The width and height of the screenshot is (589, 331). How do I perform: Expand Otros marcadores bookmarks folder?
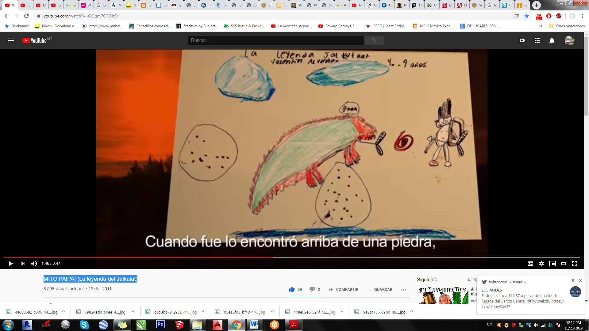[567, 26]
